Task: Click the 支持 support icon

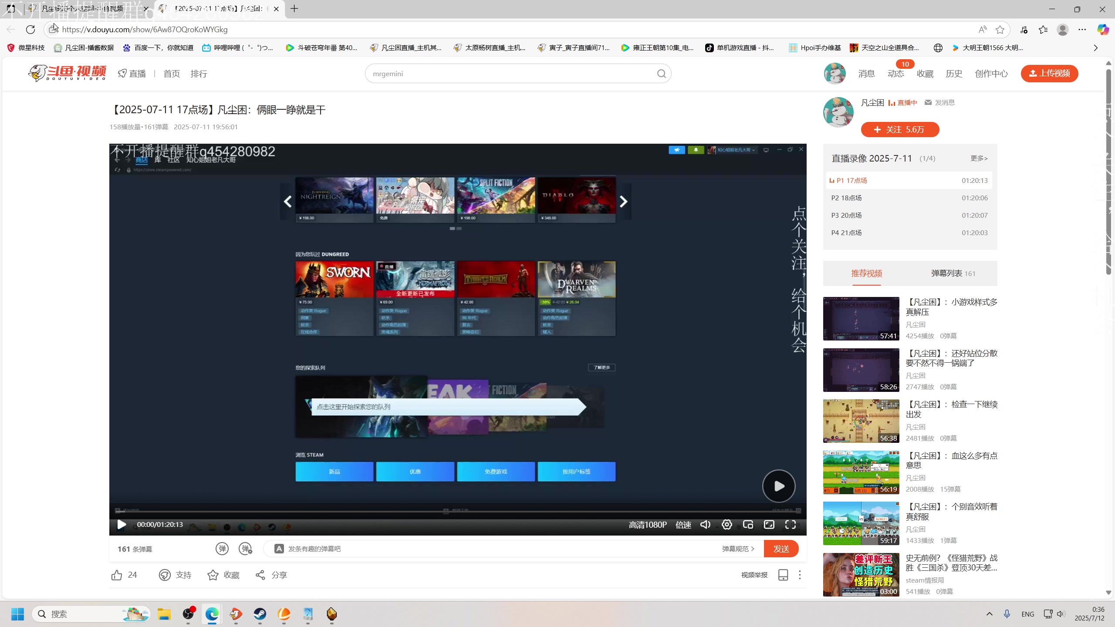Action: point(165,575)
